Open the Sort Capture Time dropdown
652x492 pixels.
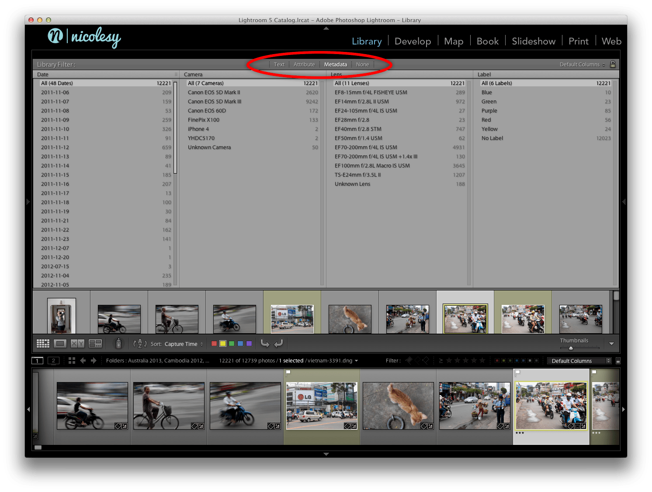point(184,344)
